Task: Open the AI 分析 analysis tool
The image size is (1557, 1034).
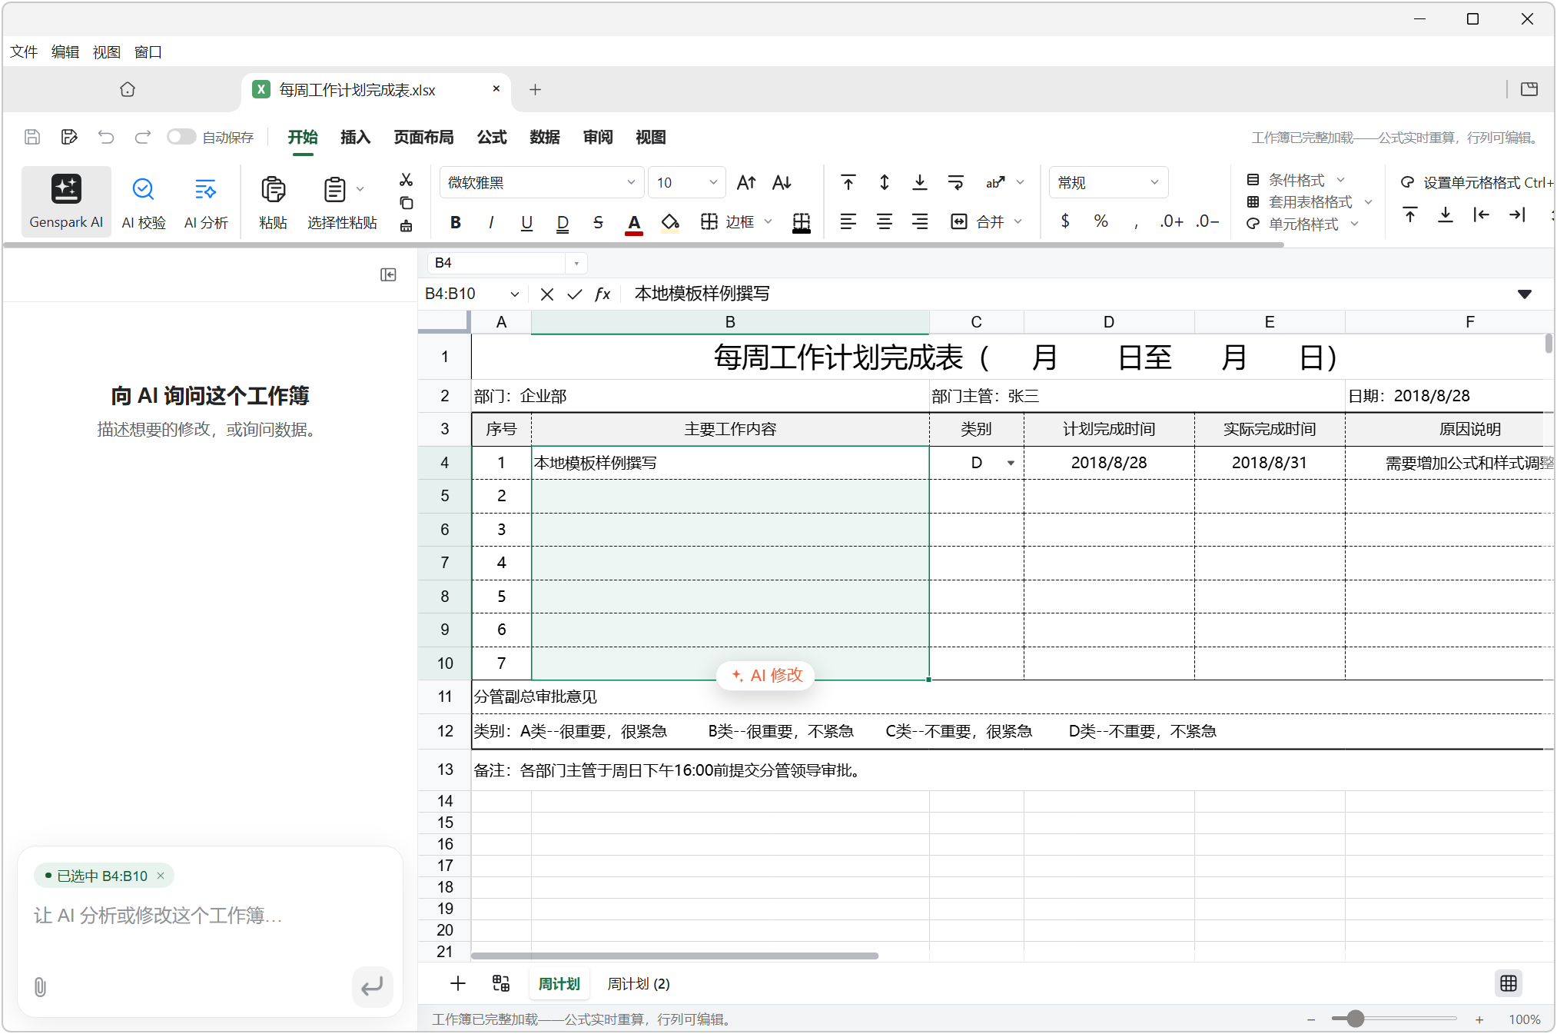Action: click(x=206, y=201)
